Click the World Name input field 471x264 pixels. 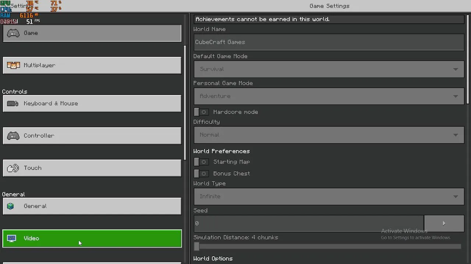point(329,42)
